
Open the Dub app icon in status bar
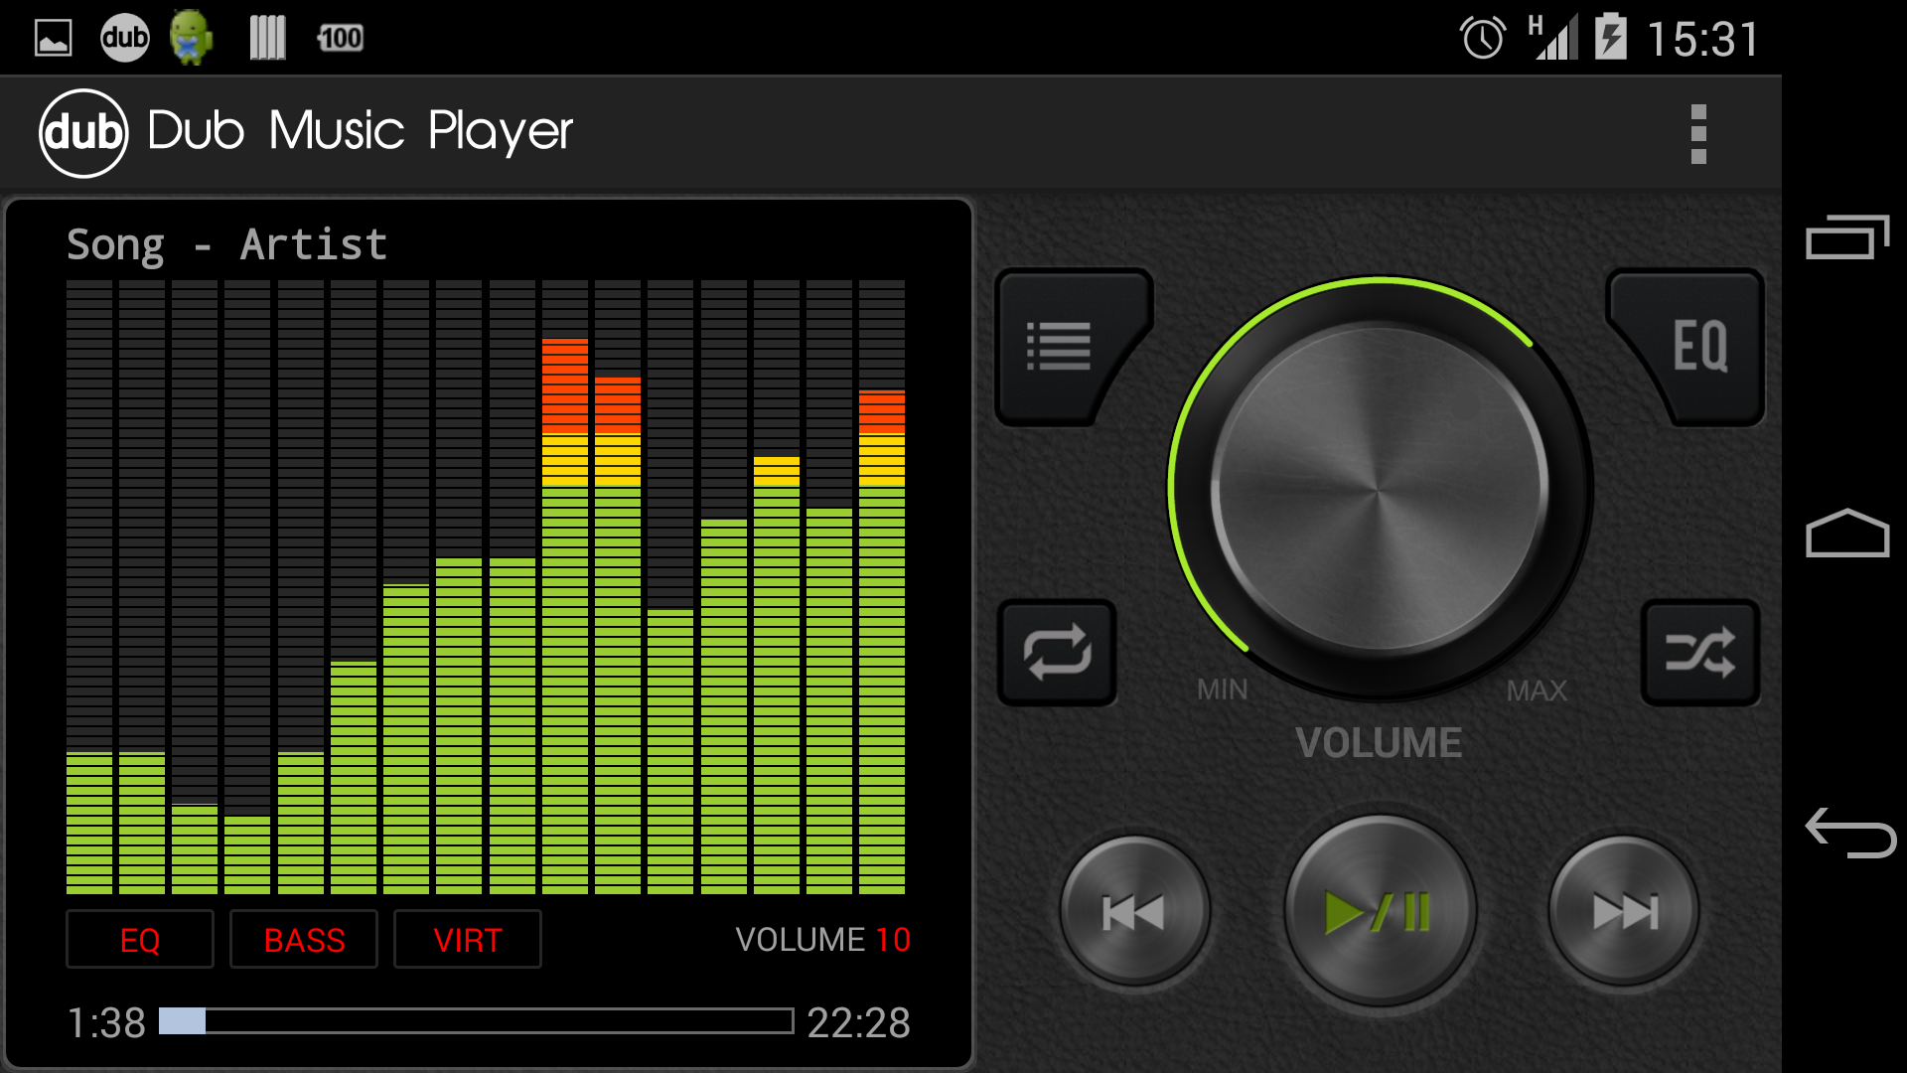click(123, 37)
